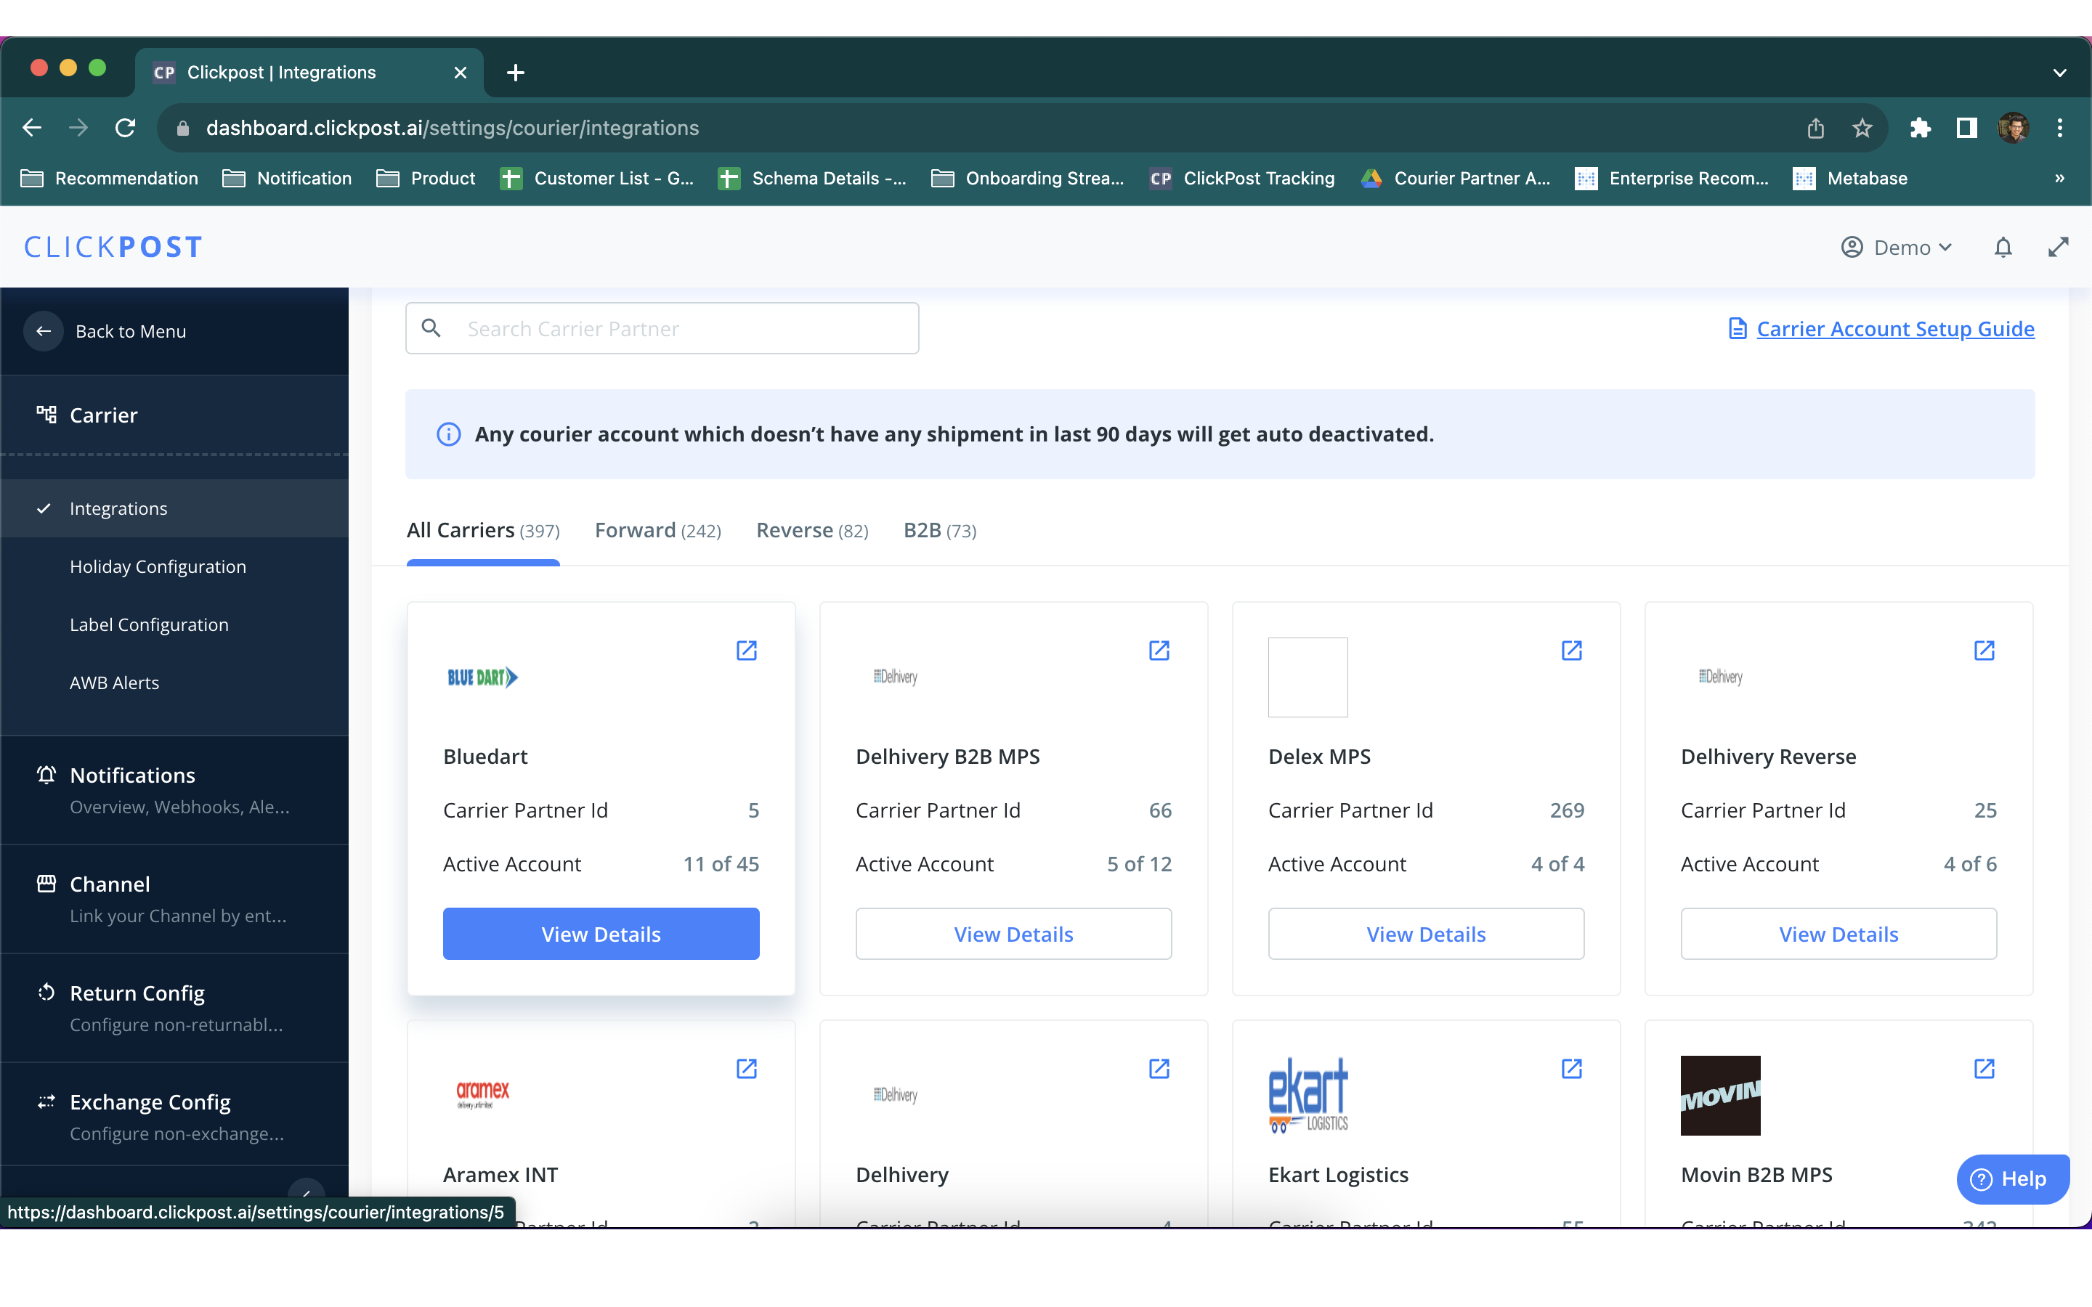Screen dimensions: 2092x1307
Task: Open the Chrome three-dot menu
Action: pos(2060,128)
